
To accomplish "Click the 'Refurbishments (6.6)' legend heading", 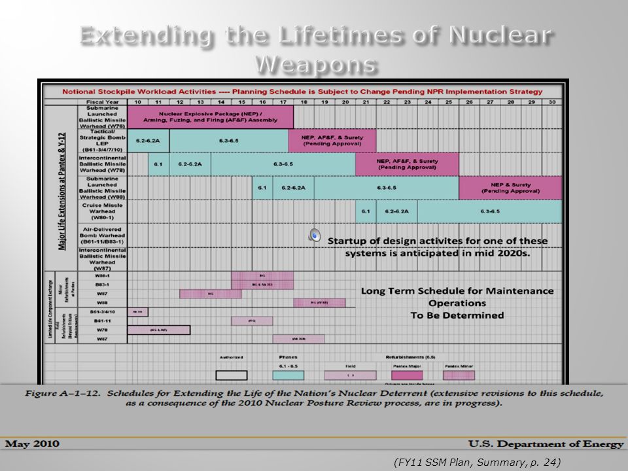I will tap(411, 357).
